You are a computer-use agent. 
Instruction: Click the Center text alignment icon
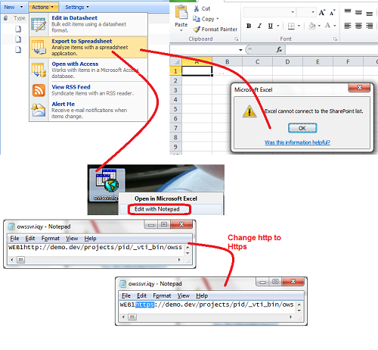[x=358, y=26]
